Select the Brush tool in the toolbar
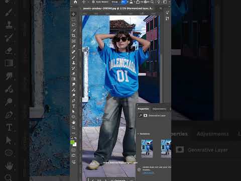Viewport: 241px width, 181px height. pyautogui.click(x=73, y=57)
